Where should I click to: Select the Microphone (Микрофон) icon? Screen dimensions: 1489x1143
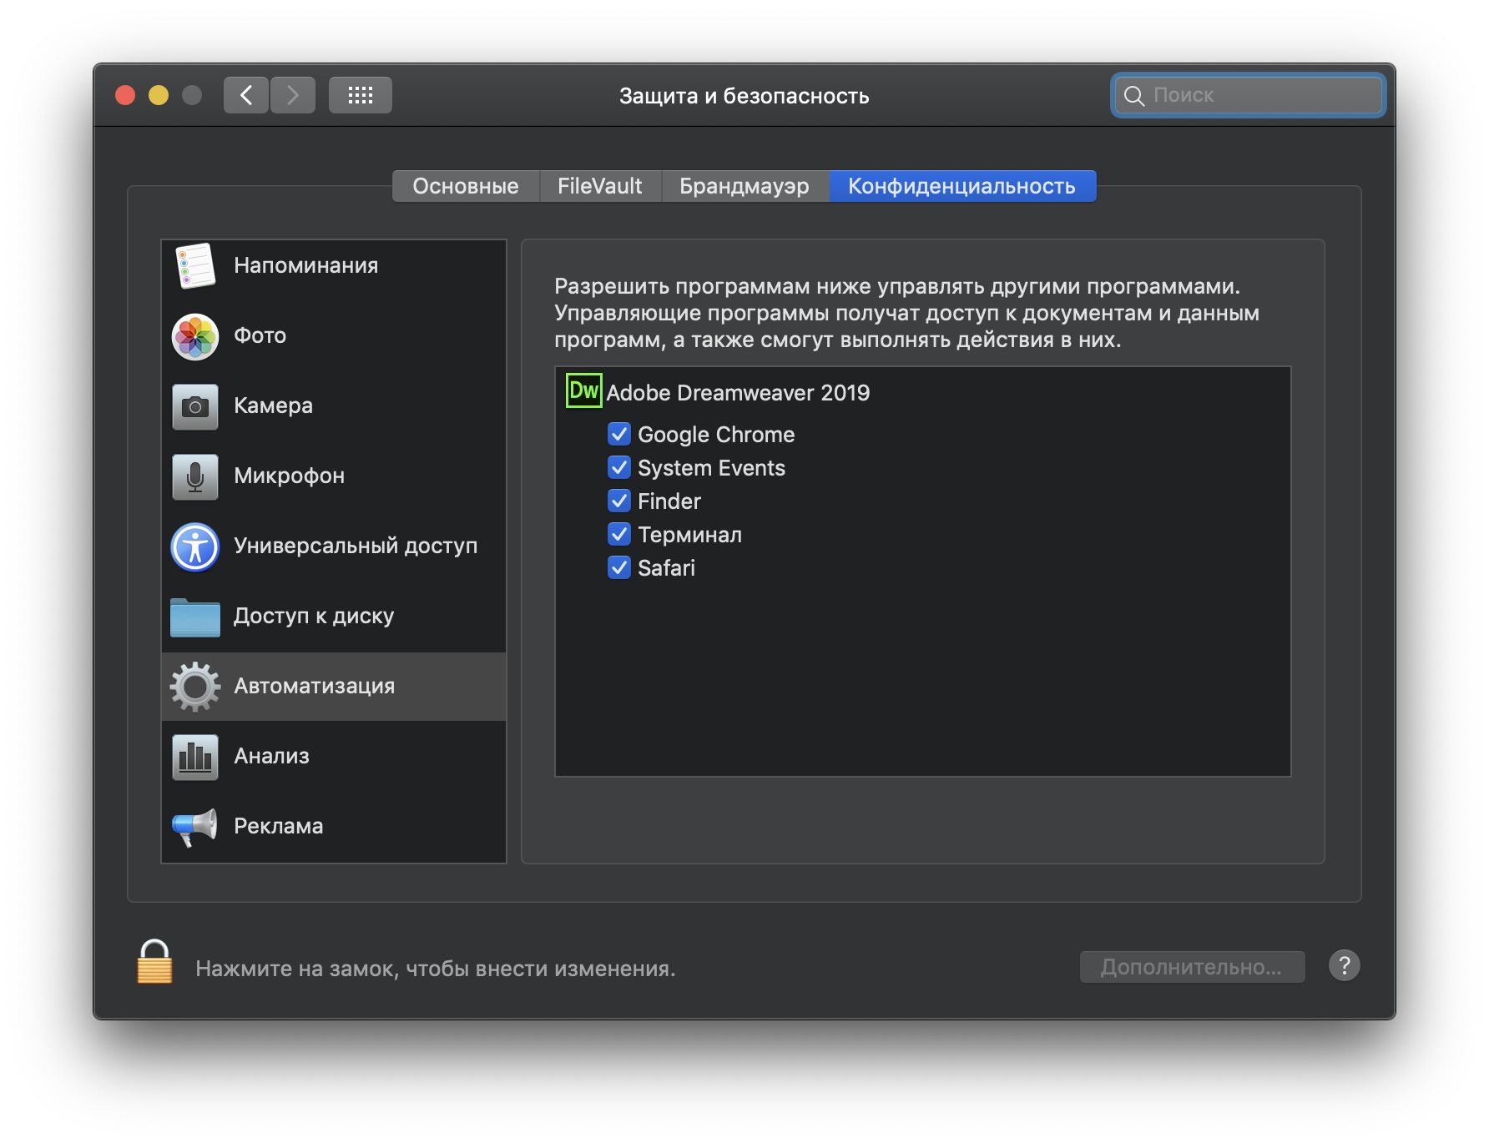click(195, 476)
